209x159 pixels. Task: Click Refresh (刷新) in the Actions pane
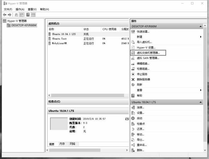tap(139, 85)
